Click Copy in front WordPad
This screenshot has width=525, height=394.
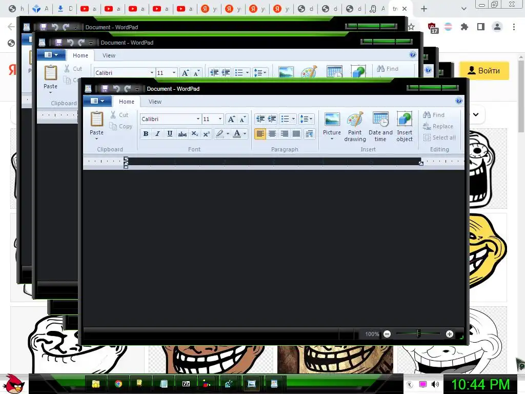click(121, 126)
